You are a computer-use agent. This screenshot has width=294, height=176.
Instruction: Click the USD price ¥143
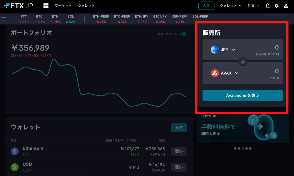tap(134, 167)
